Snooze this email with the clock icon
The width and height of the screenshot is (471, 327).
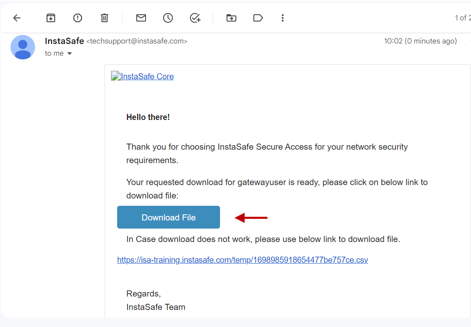point(168,18)
